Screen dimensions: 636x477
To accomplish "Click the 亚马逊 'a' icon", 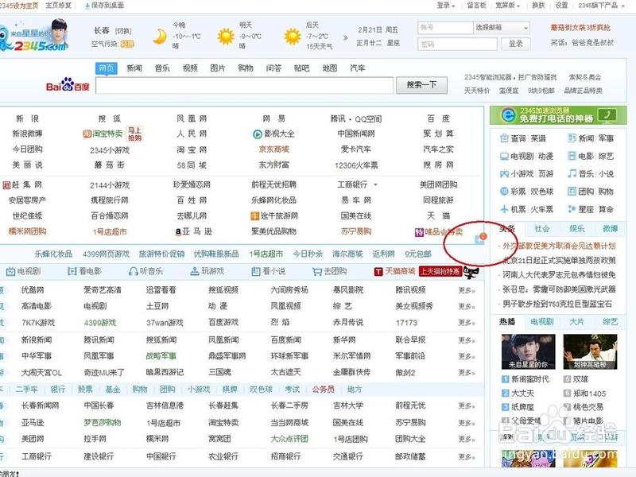I will [x=177, y=231].
